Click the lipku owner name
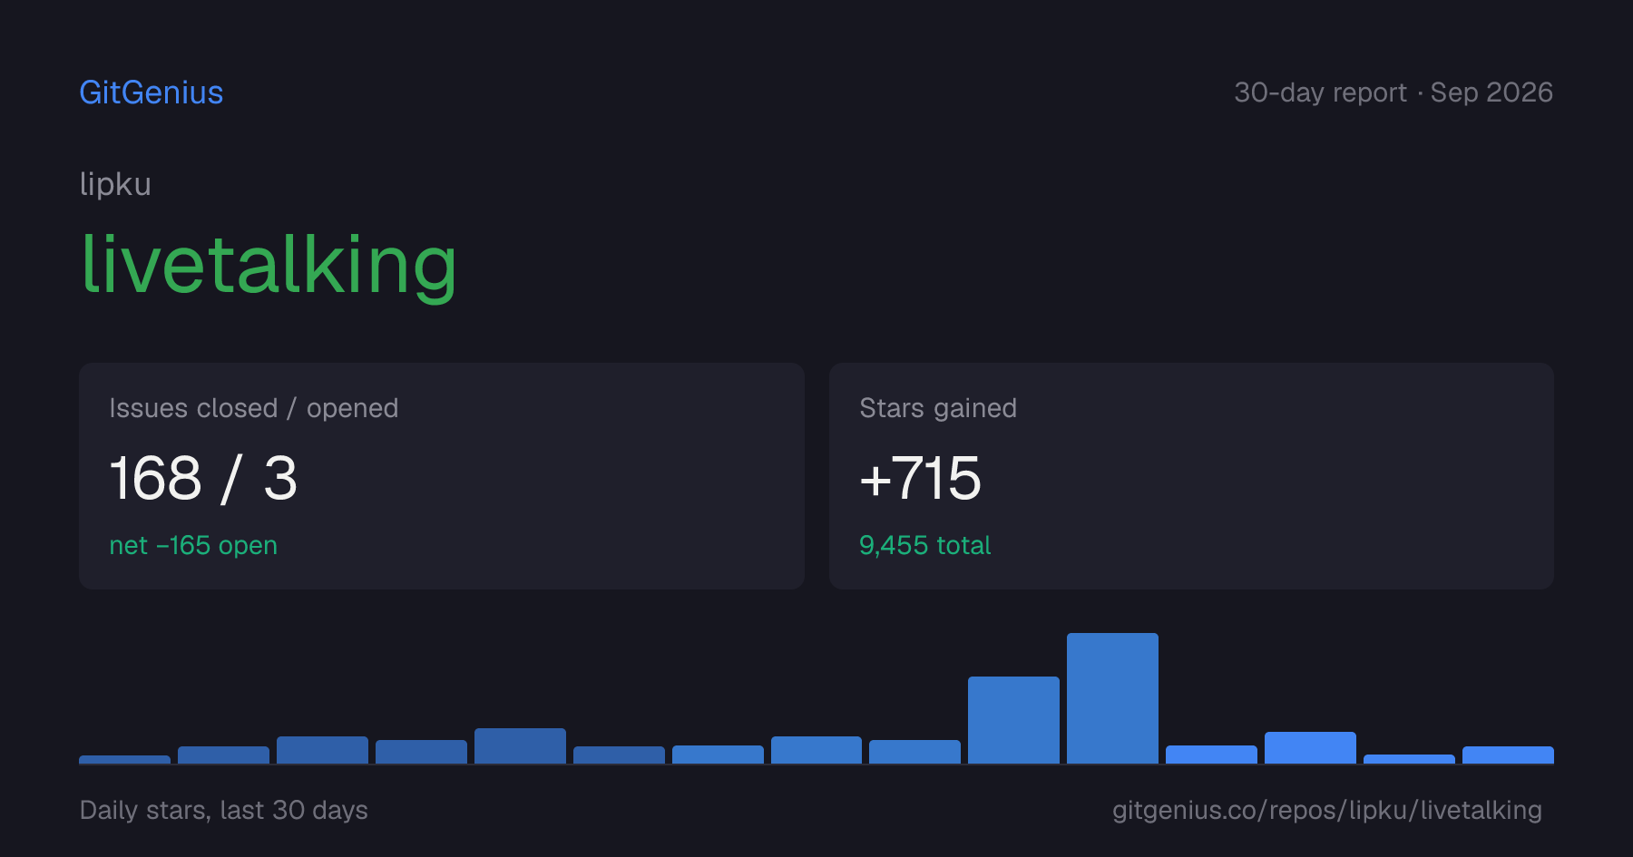 (115, 184)
